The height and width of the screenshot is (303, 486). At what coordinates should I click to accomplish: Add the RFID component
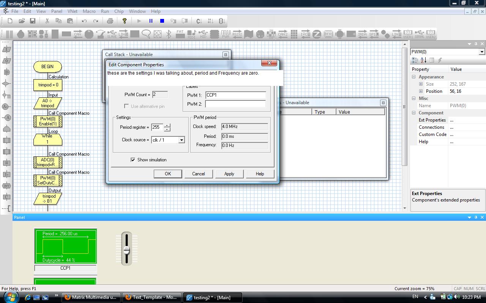328,34
